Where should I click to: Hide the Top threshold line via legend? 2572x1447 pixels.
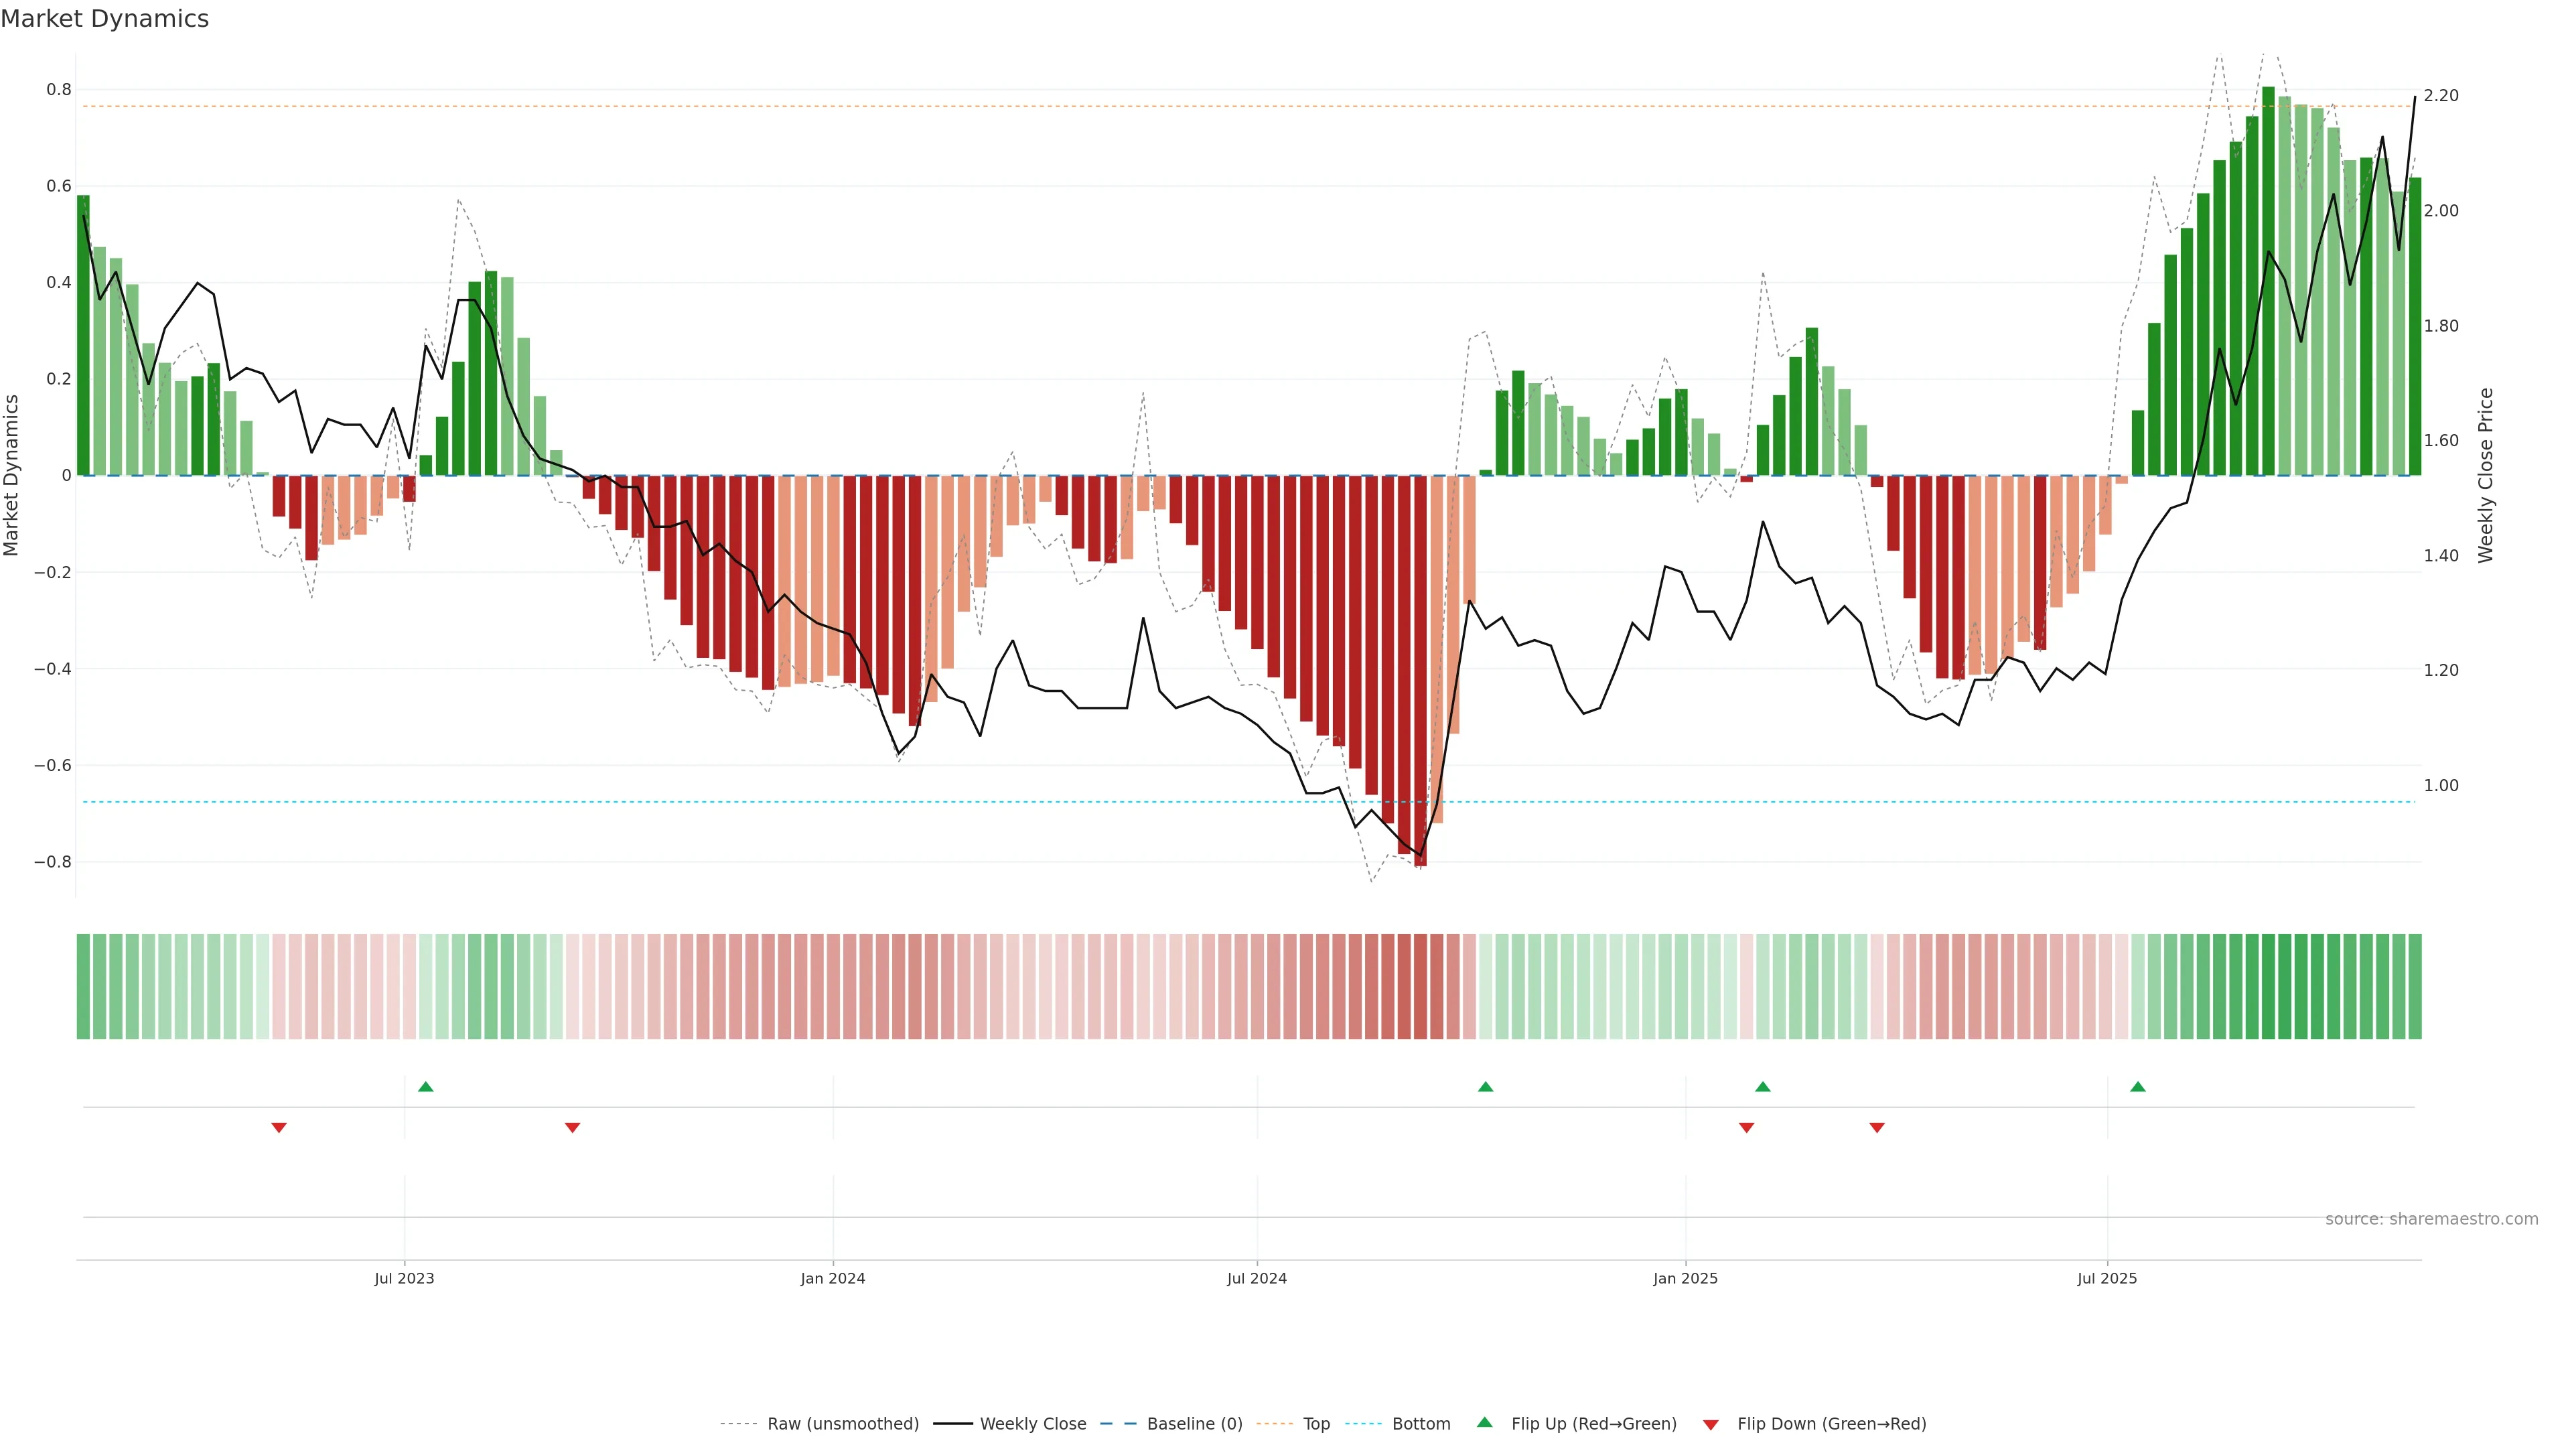coord(1316,1424)
